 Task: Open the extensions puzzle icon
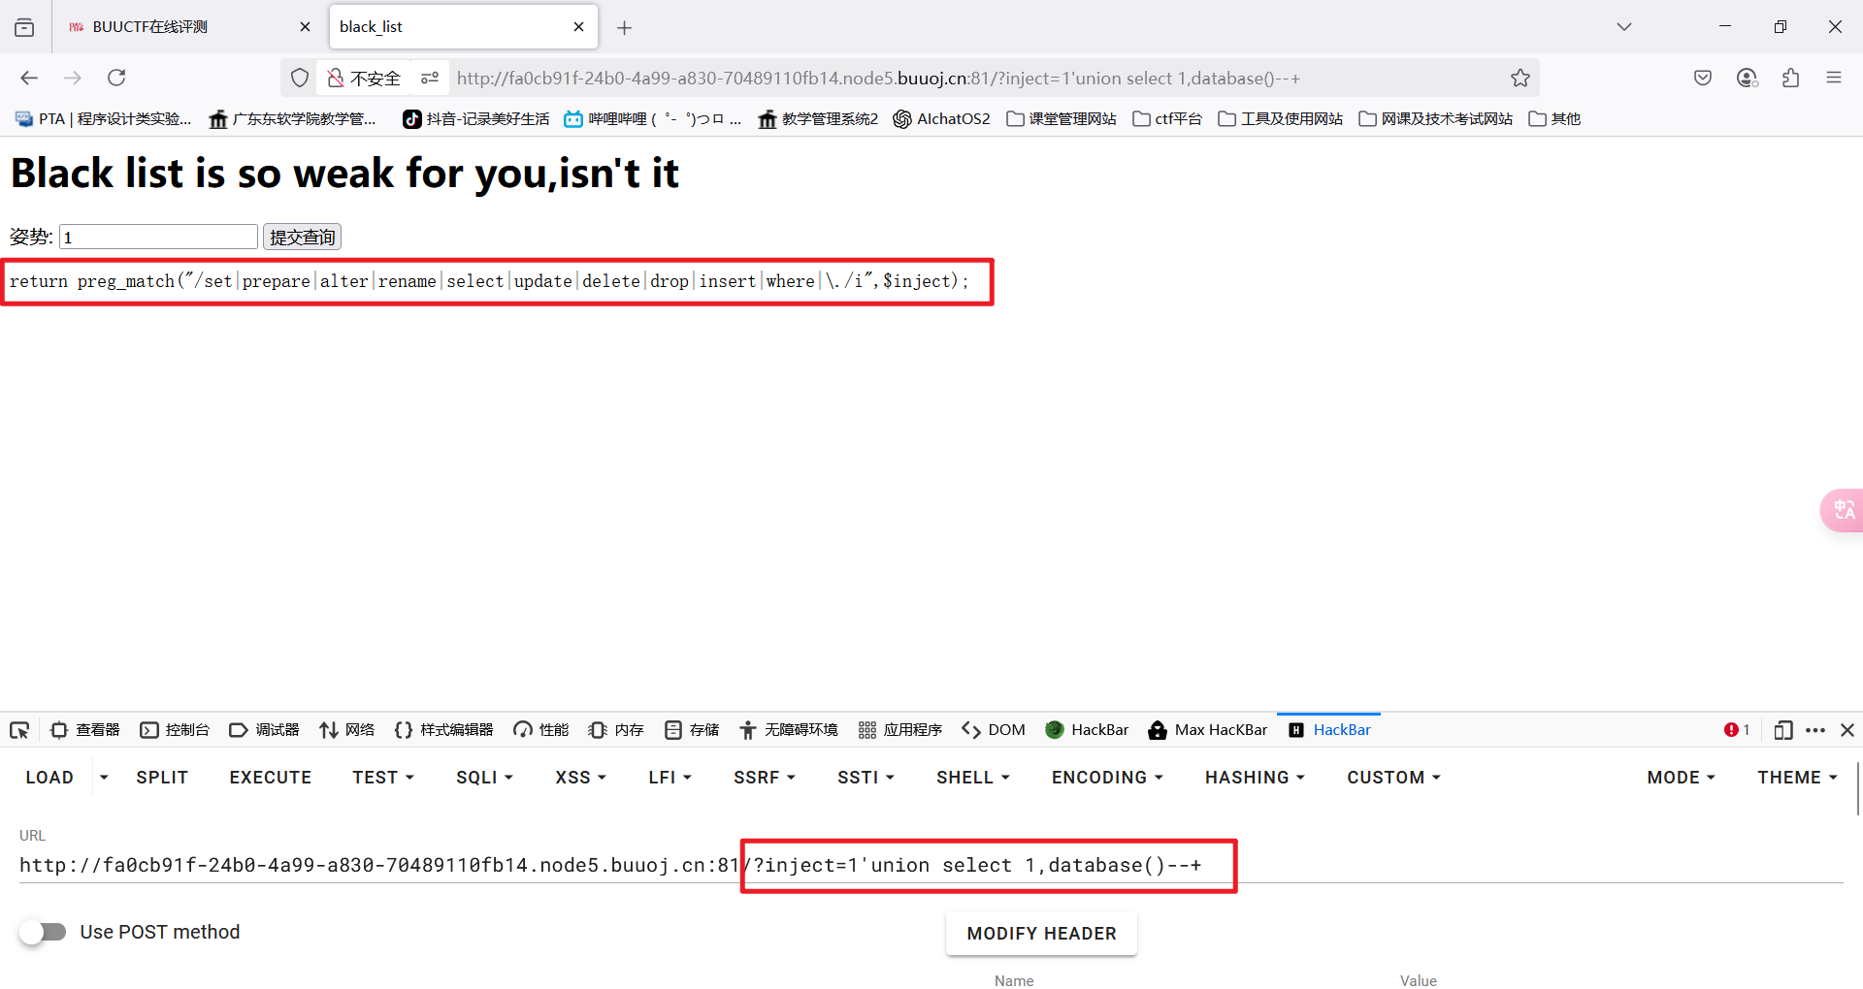coord(1791,78)
